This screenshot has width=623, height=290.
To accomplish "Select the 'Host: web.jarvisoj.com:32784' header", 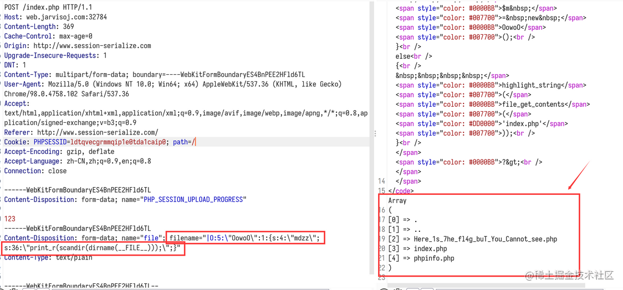I will point(55,17).
